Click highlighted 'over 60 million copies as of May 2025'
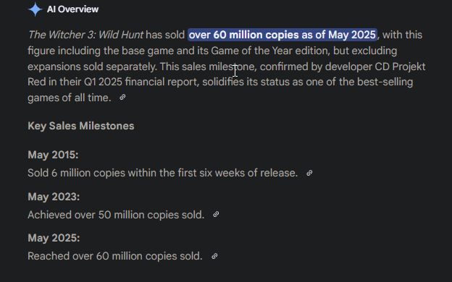This screenshot has width=452, height=282. 282,35
